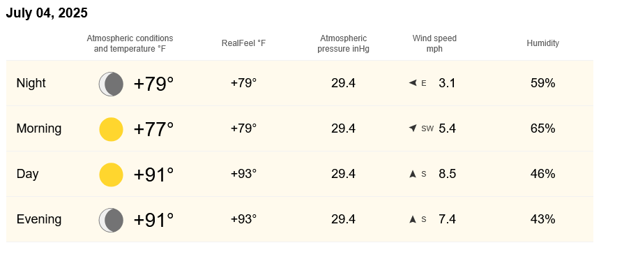Image resolution: width=631 pixels, height=259 pixels.
Task: Click Atmospheric conditions and temperature header
Action: point(130,43)
